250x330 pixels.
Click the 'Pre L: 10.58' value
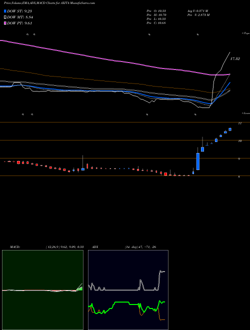coord(156,19)
